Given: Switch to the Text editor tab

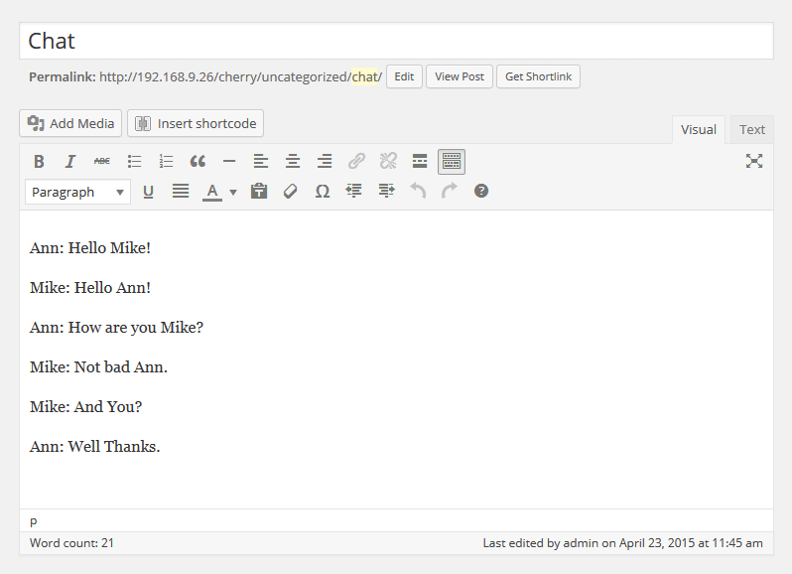Looking at the screenshot, I should tap(752, 129).
